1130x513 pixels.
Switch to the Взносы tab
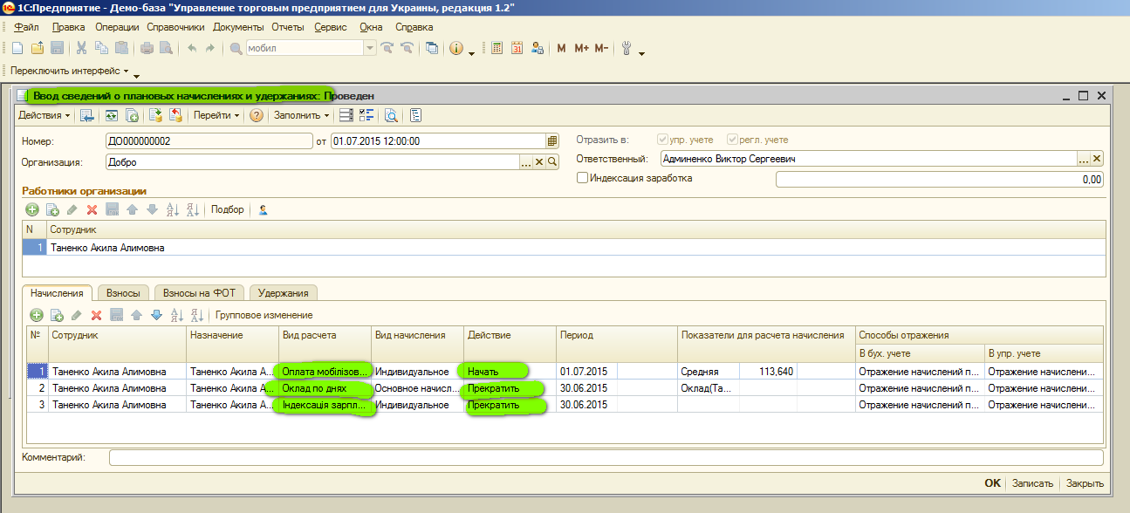[x=124, y=293]
